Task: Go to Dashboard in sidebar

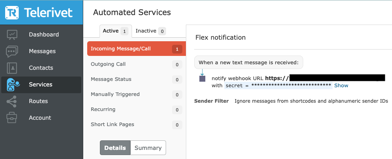Action: tap(44, 34)
